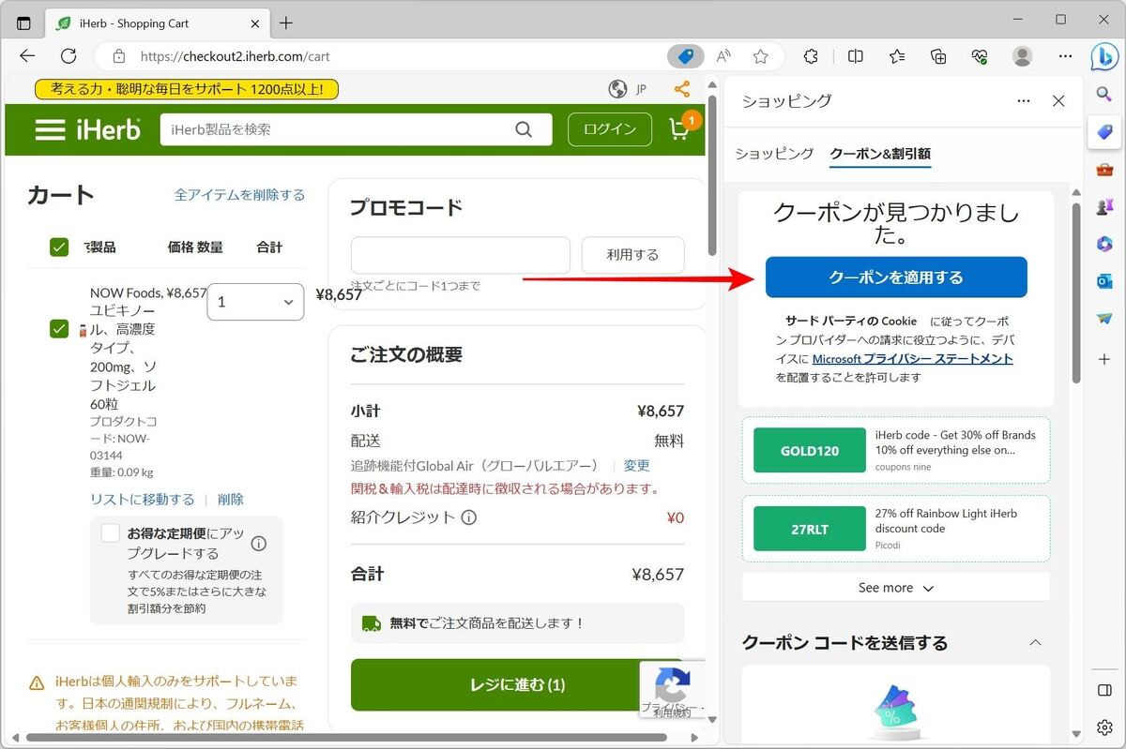1126x749 pixels.
Task: Add page to favorites star icon
Action: tap(761, 56)
